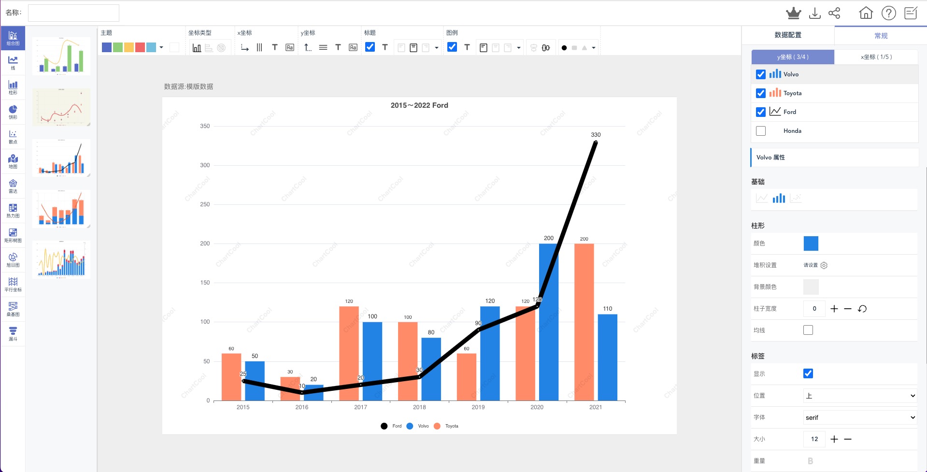Screen dimensions: 927x472
Task: Click the x-axis line setting icon
Action: pos(244,48)
